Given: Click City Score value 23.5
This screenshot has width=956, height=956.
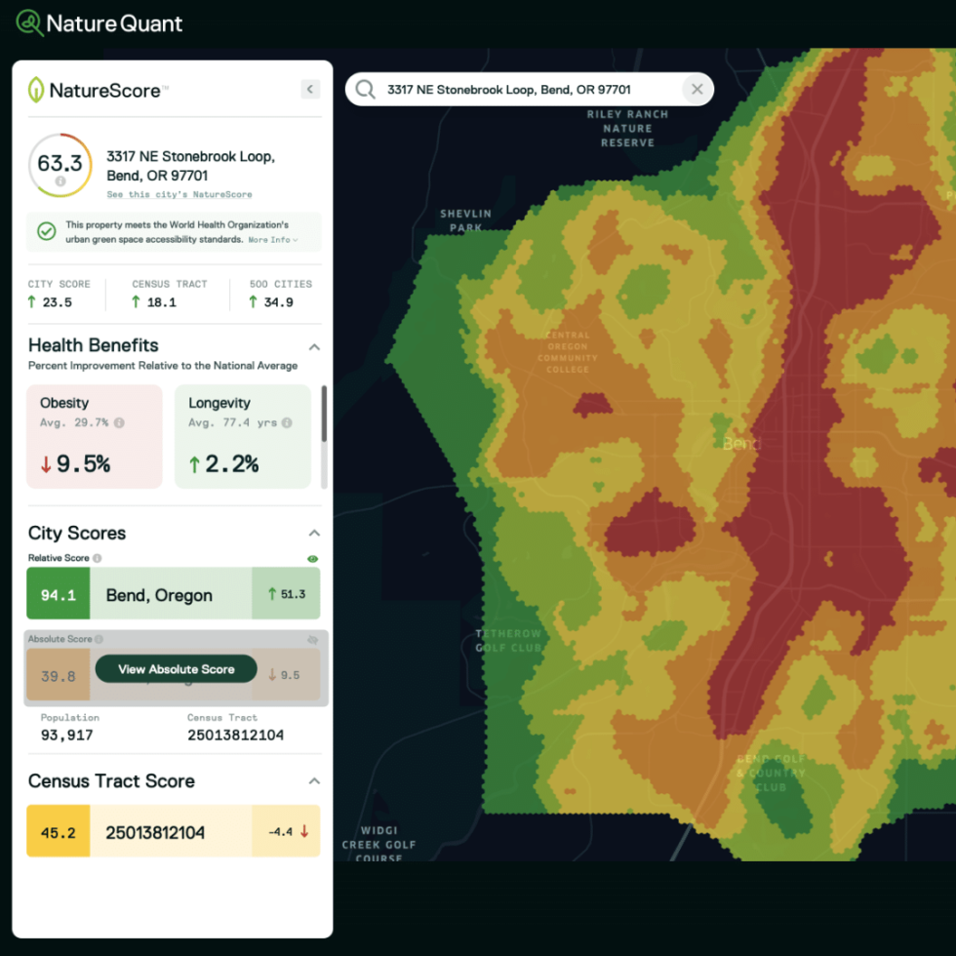Looking at the screenshot, I should point(58,302).
